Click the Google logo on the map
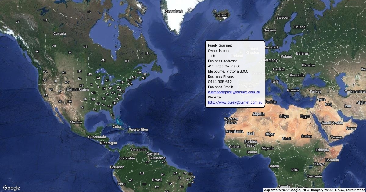Screen dimensions: 366x192 pyautogui.click(x=12, y=188)
